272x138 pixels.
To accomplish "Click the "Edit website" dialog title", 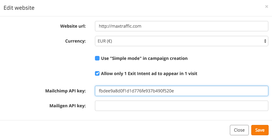I will click(x=19, y=8).
